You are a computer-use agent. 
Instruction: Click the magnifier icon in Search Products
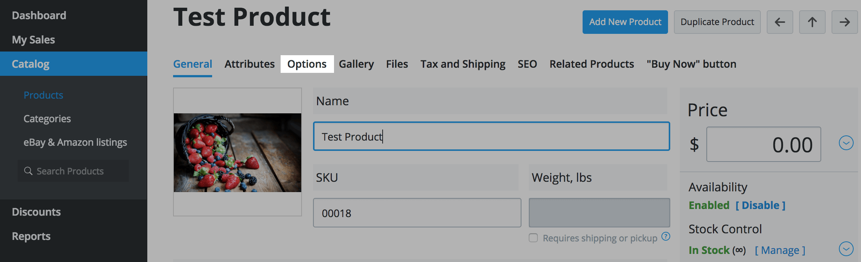28,171
